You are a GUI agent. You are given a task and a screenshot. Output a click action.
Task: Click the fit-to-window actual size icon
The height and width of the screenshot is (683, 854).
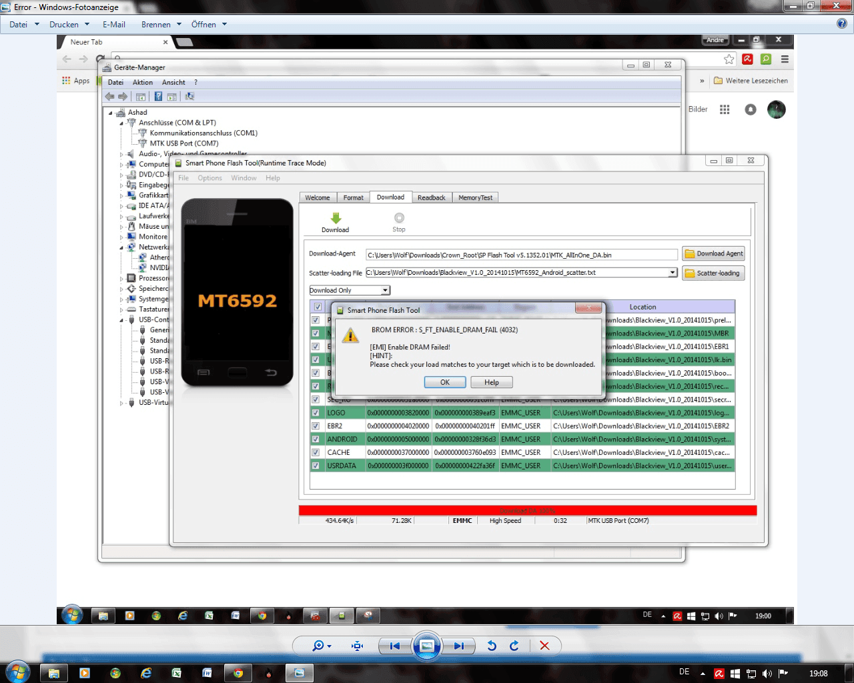358,646
